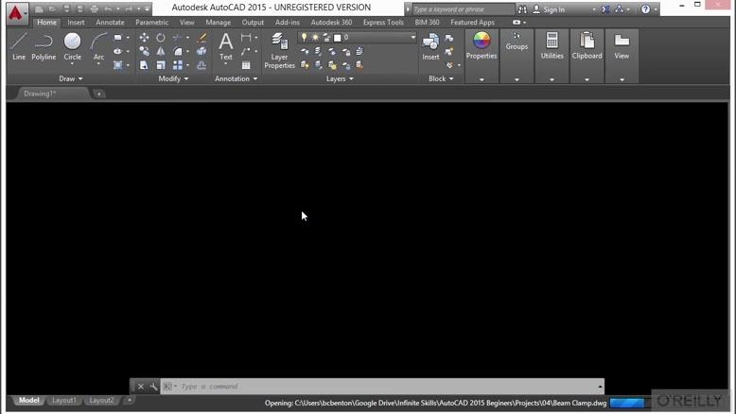Close the command line with X
736x414 pixels.
(x=141, y=387)
